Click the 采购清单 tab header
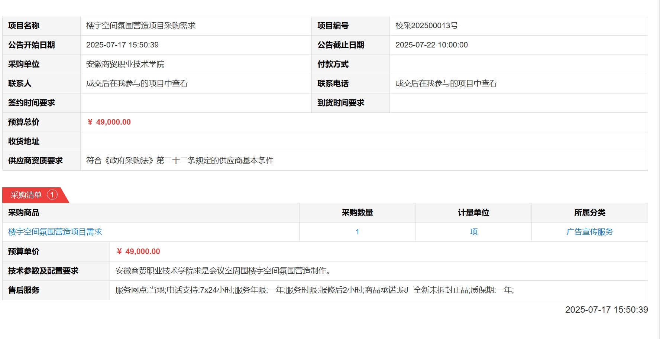Viewport: 663px width, 339px height. point(26,195)
